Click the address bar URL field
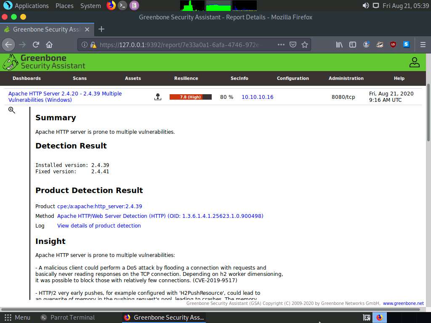 click(178, 45)
